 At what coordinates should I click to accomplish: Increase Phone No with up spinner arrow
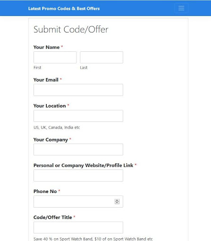117,200
